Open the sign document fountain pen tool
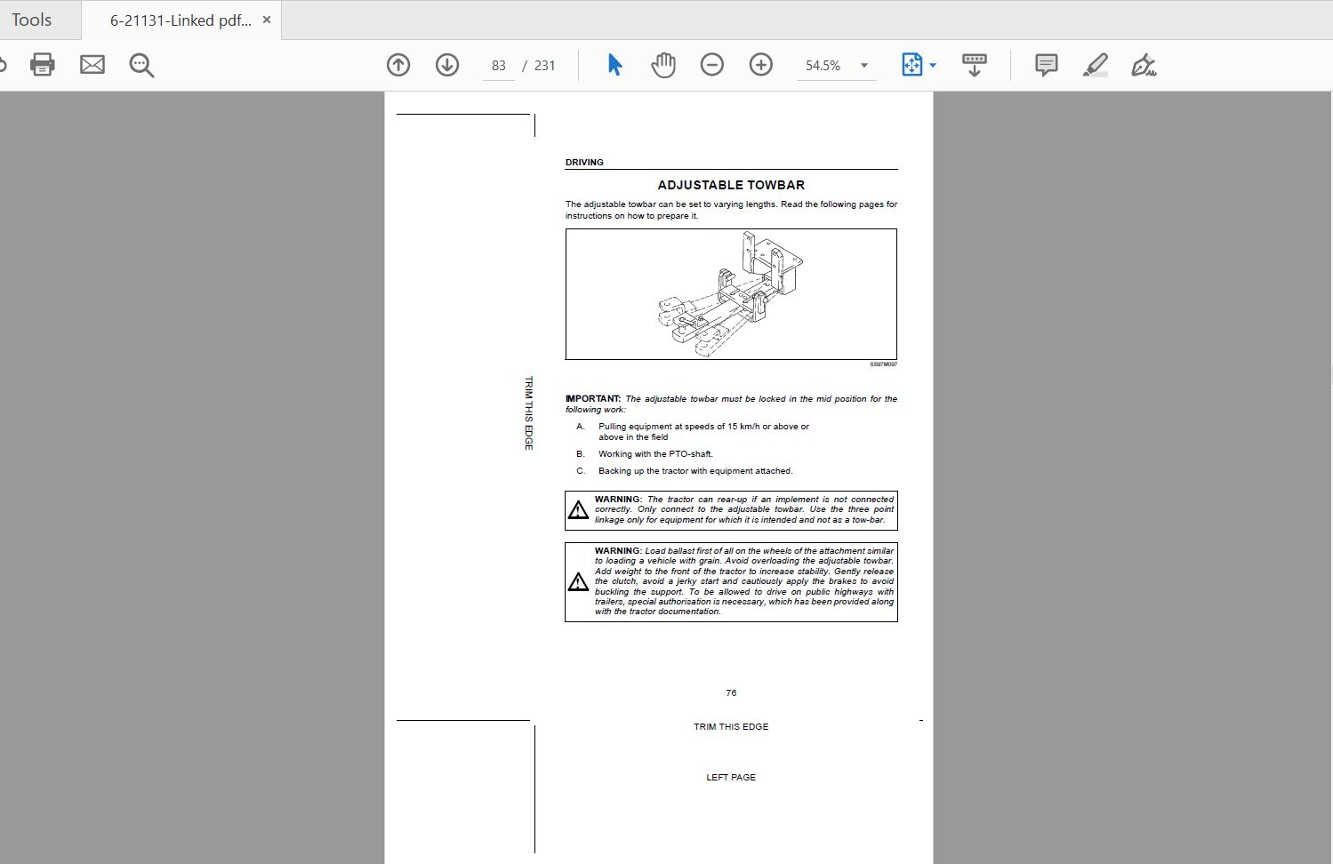1333x864 pixels. pos(1144,65)
